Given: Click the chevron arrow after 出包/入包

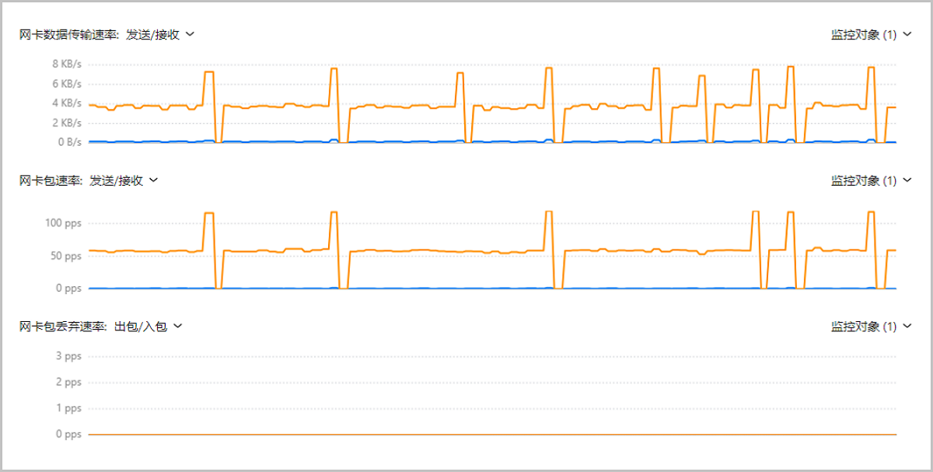Looking at the screenshot, I should tap(178, 326).
